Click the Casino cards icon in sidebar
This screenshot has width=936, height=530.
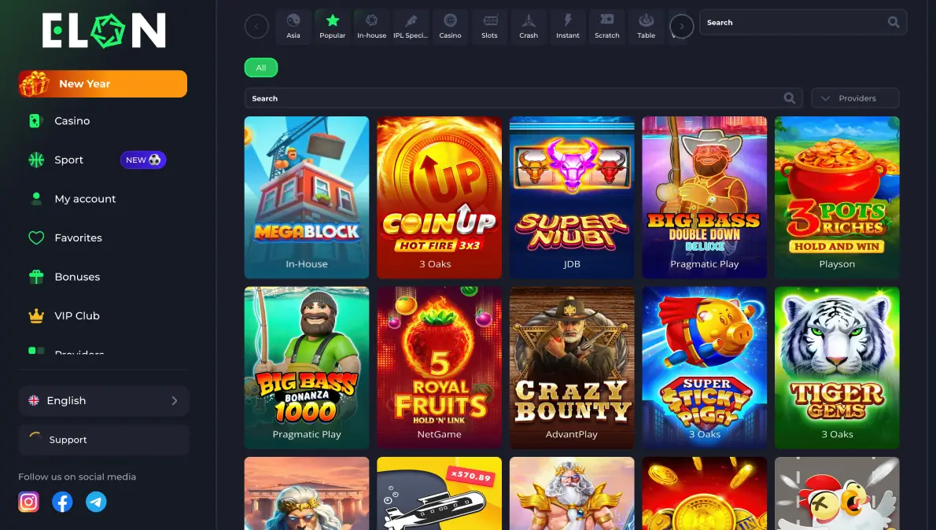(x=35, y=120)
